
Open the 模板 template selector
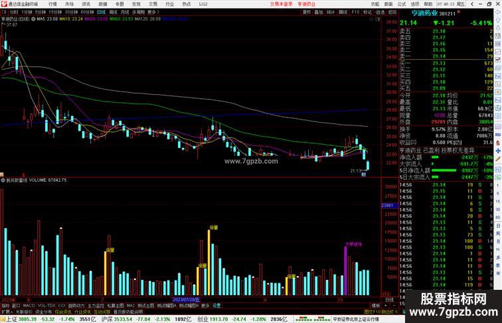point(375,306)
